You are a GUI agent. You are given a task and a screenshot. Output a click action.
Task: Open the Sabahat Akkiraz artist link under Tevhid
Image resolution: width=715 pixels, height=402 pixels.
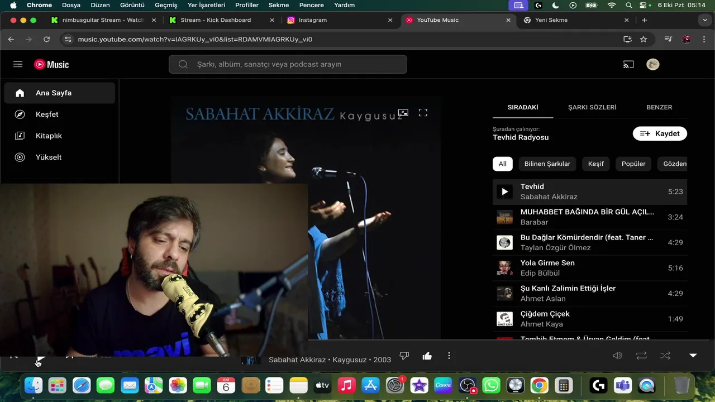click(549, 197)
